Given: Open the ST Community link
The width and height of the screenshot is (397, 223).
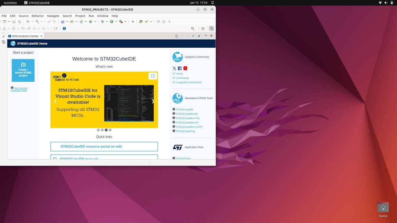Looking at the screenshot, I should click(181, 78).
